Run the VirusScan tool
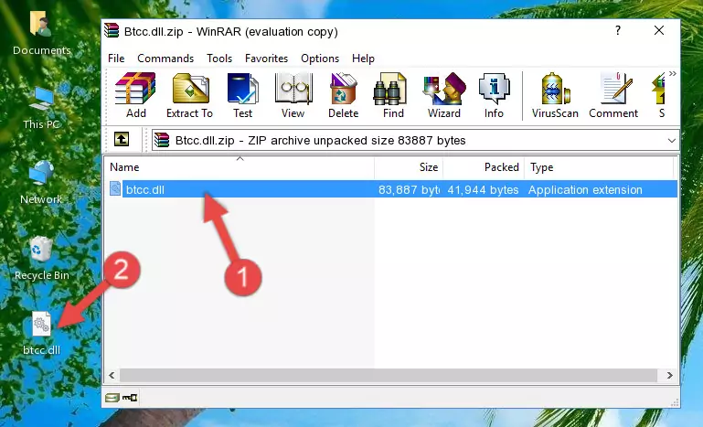Viewport: 703px width, 427px height. [555, 95]
